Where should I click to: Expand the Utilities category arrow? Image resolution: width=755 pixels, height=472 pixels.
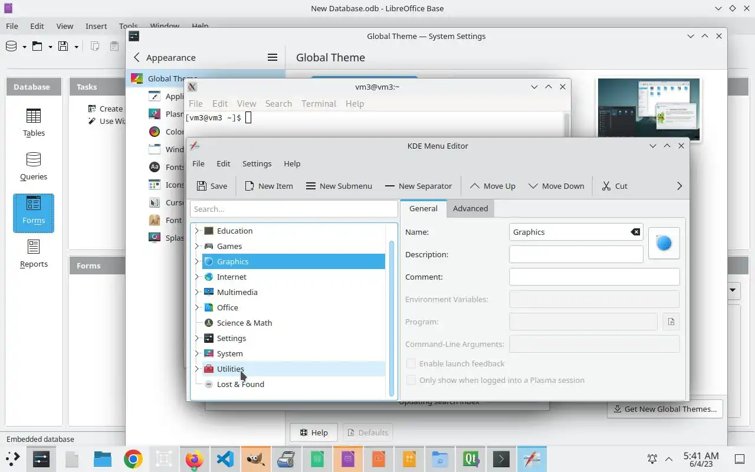click(197, 369)
